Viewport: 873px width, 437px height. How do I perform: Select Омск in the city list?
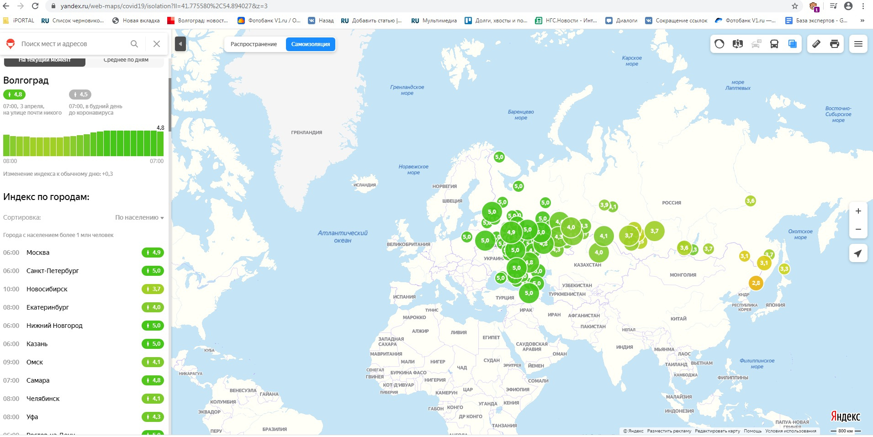pyautogui.click(x=83, y=362)
